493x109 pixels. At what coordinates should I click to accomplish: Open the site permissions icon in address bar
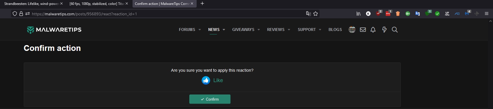[28, 14]
